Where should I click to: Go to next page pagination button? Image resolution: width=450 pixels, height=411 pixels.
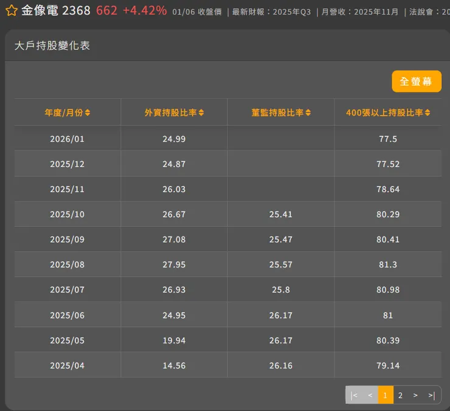(415, 395)
